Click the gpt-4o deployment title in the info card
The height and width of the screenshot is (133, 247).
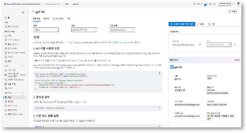[178, 67]
